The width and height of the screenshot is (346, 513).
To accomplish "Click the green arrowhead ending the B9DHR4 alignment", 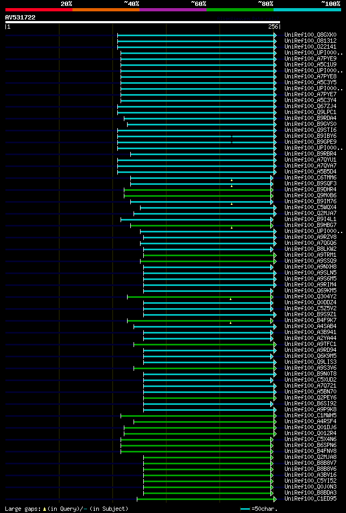I will 272,190.
